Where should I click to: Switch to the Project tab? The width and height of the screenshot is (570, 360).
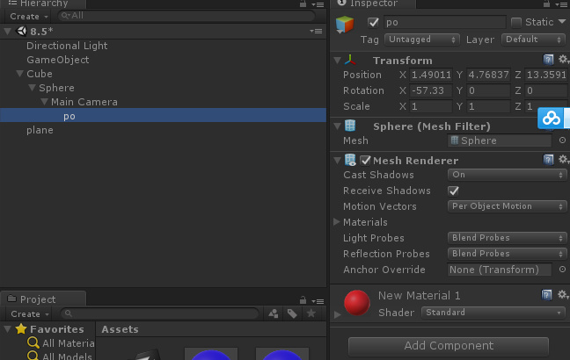(43, 299)
